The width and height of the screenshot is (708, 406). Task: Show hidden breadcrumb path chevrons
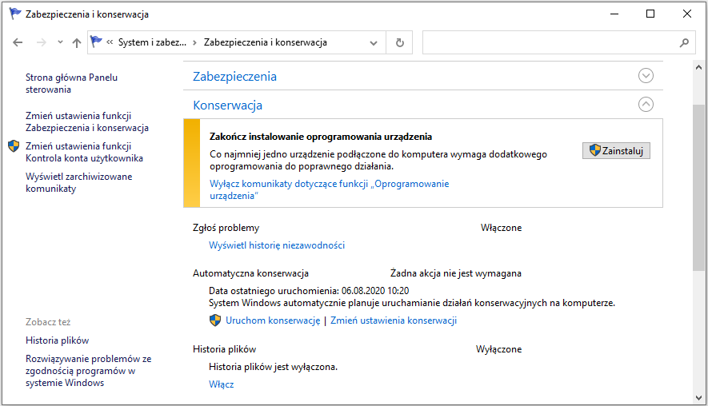click(110, 42)
